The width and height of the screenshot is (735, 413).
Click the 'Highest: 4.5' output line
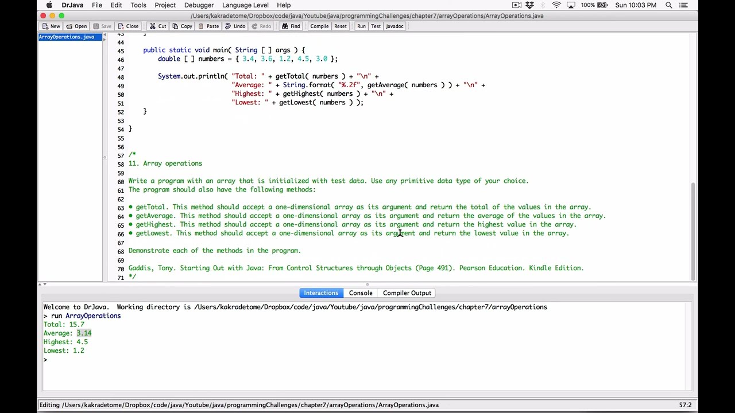65,342
